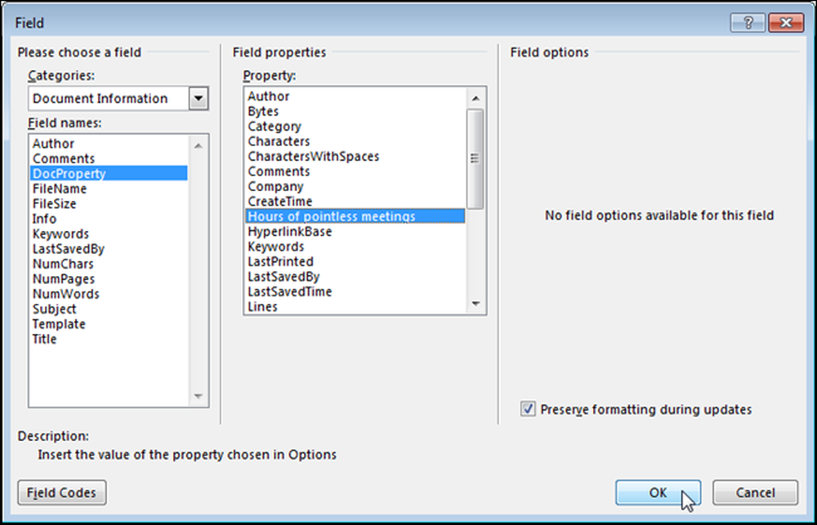Click the OK button
The height and width of the screenshot is (525, 817).
(658, 492)
